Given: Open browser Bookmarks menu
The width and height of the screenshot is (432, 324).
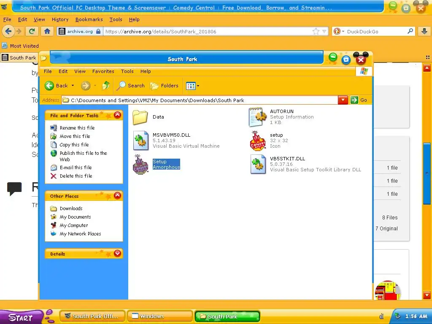Looking at the screenshot, I should pyautogui.click(x=89, y=19).
